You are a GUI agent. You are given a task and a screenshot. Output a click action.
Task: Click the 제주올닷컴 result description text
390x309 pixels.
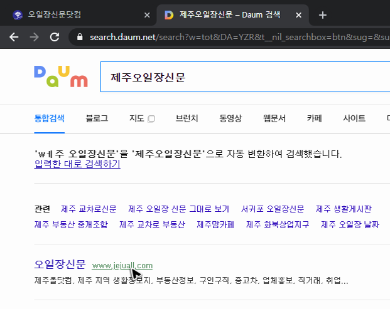coord(191,281)
